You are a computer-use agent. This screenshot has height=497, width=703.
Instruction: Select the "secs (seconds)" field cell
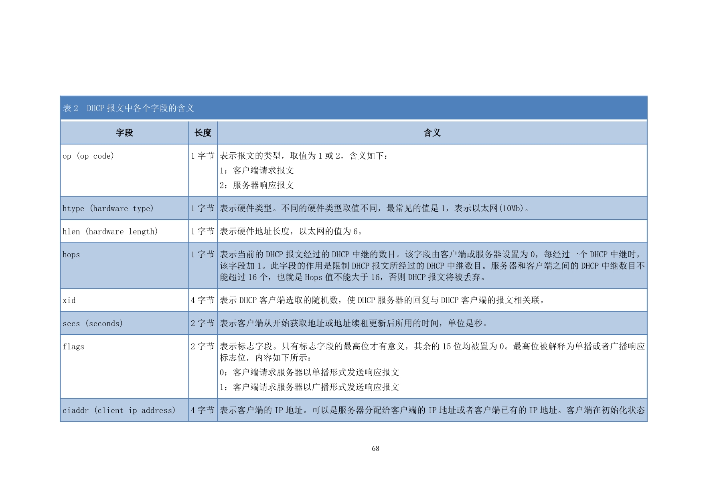[93, 323]
